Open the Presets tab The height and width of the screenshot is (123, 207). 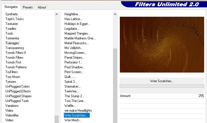(x=28, y=7)
